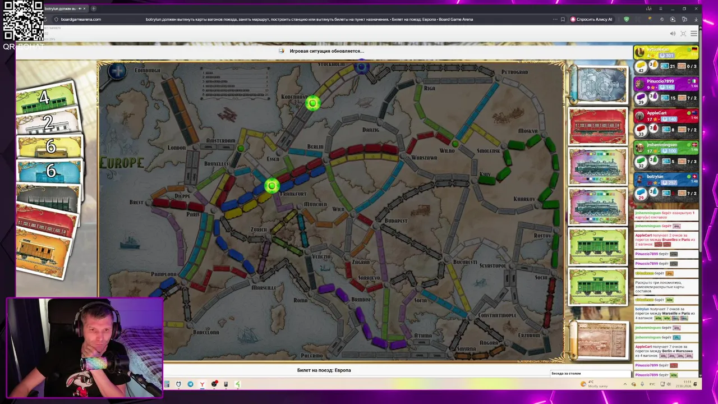Screen dimensions: 718x404
Task: Click the green shield protection icon in toolbar
Action: (x=627, y=19)
